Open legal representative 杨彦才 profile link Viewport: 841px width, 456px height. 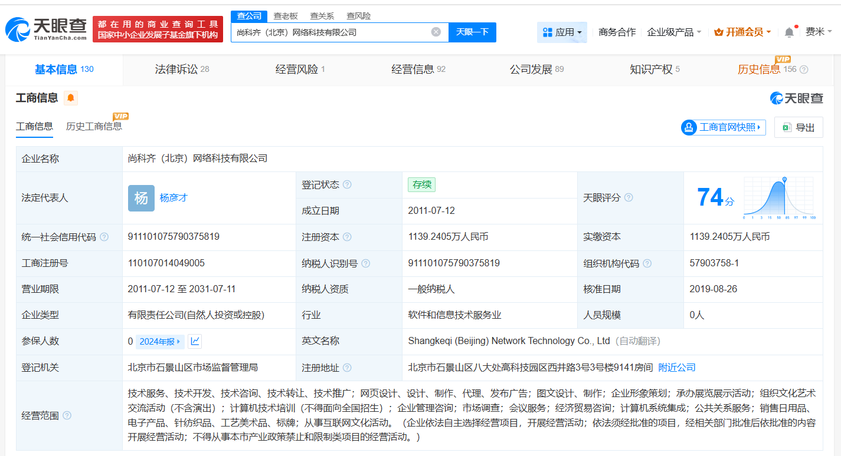coord(175,198)
